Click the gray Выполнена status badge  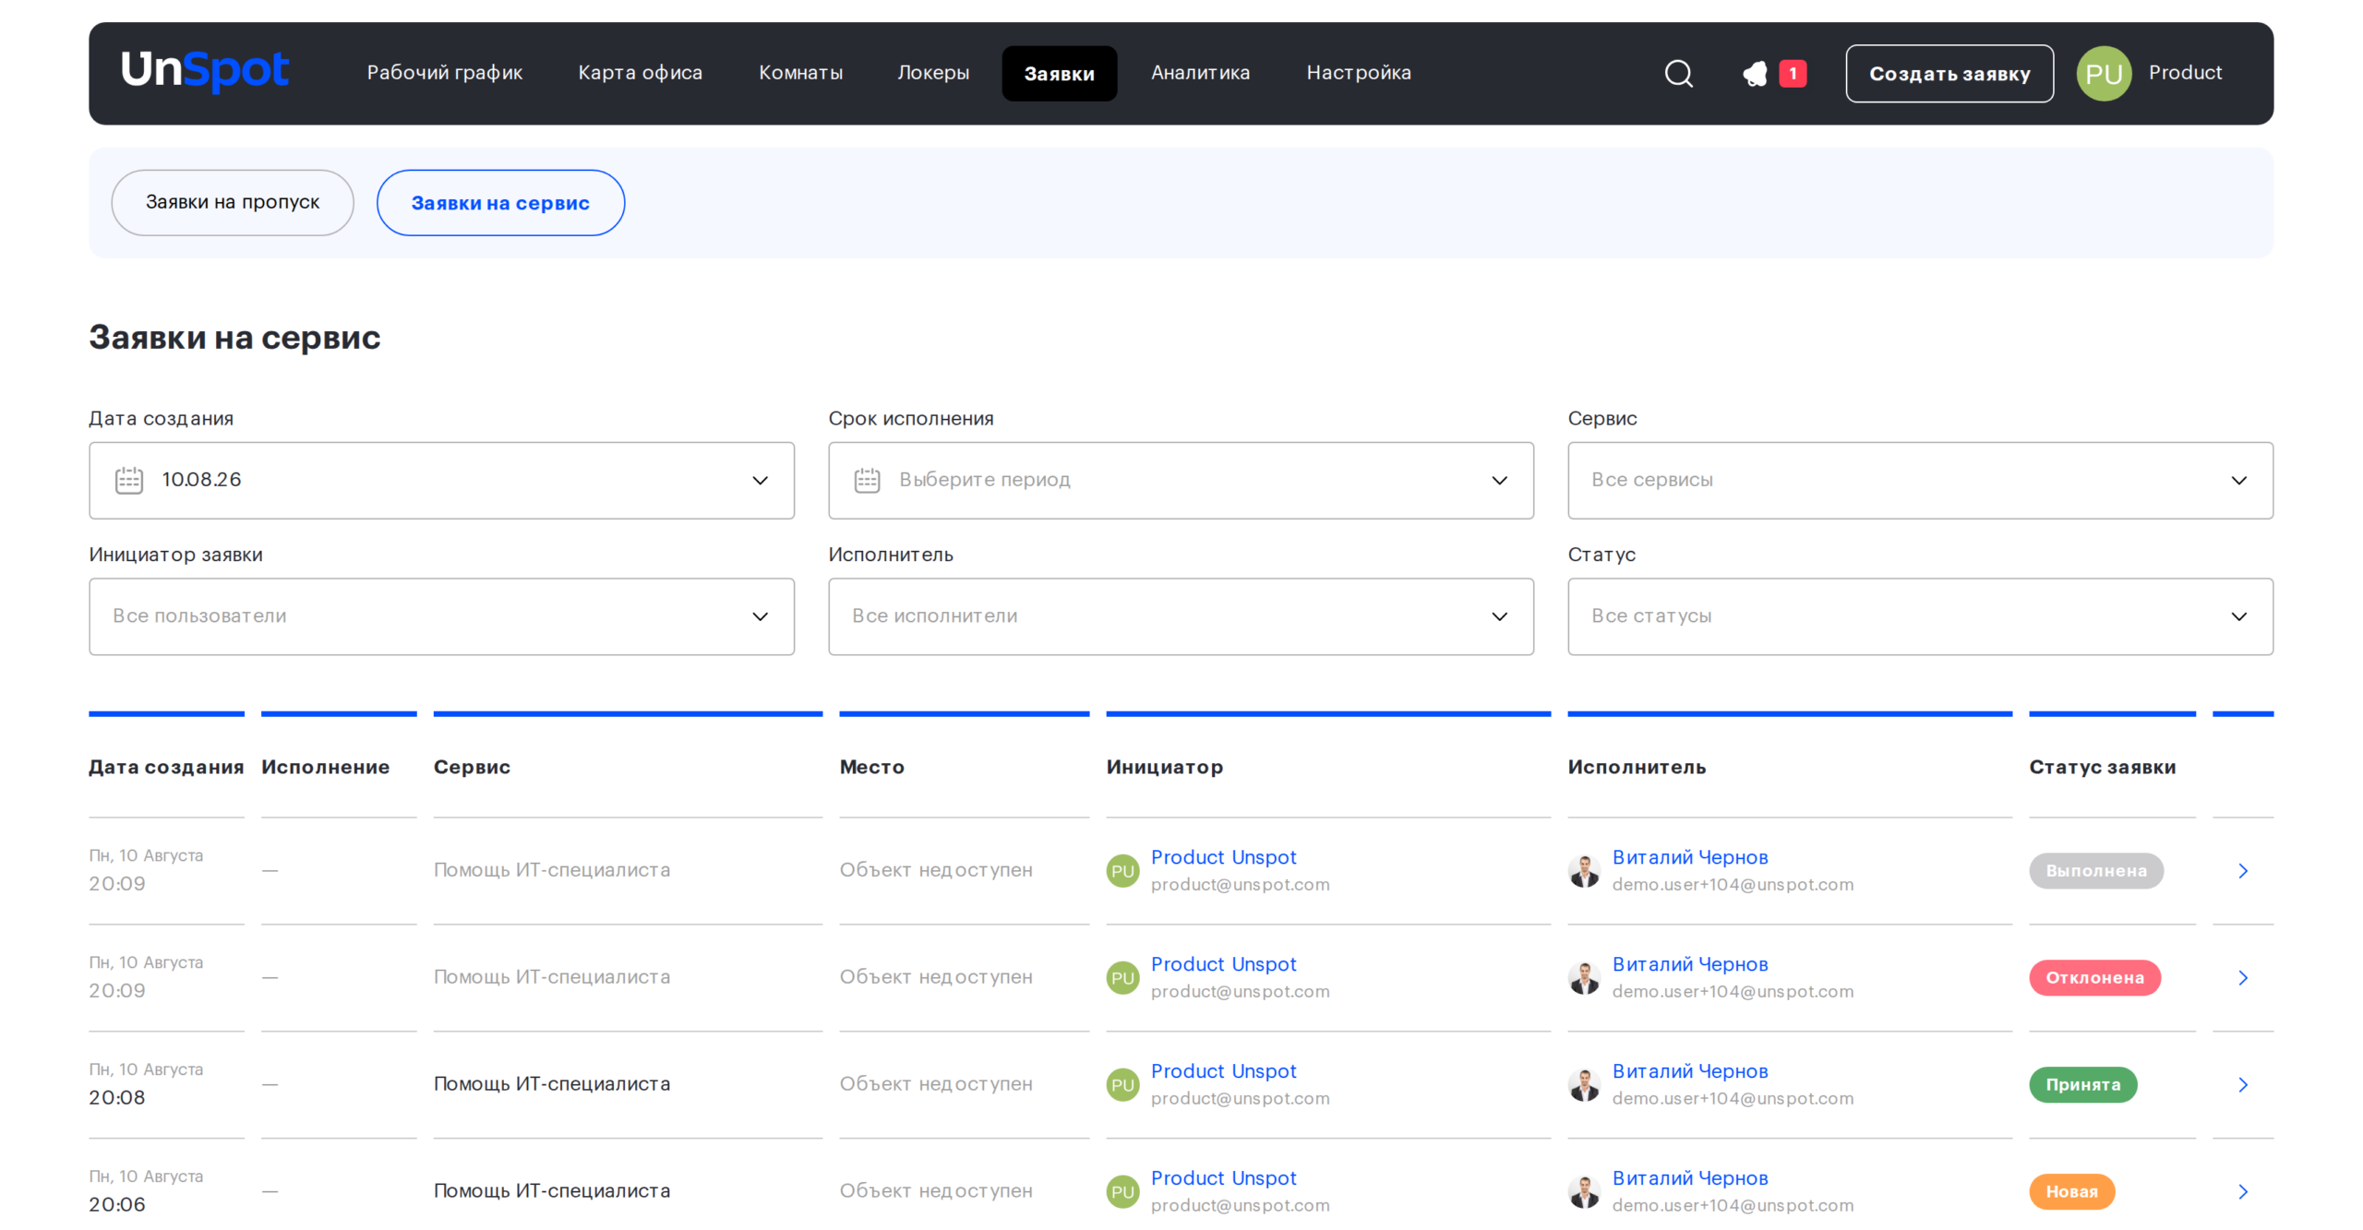(x=2095, y=870)
